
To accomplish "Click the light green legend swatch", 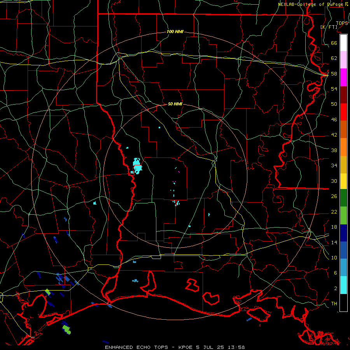I will pyautogui.click(x=343, y=215).
